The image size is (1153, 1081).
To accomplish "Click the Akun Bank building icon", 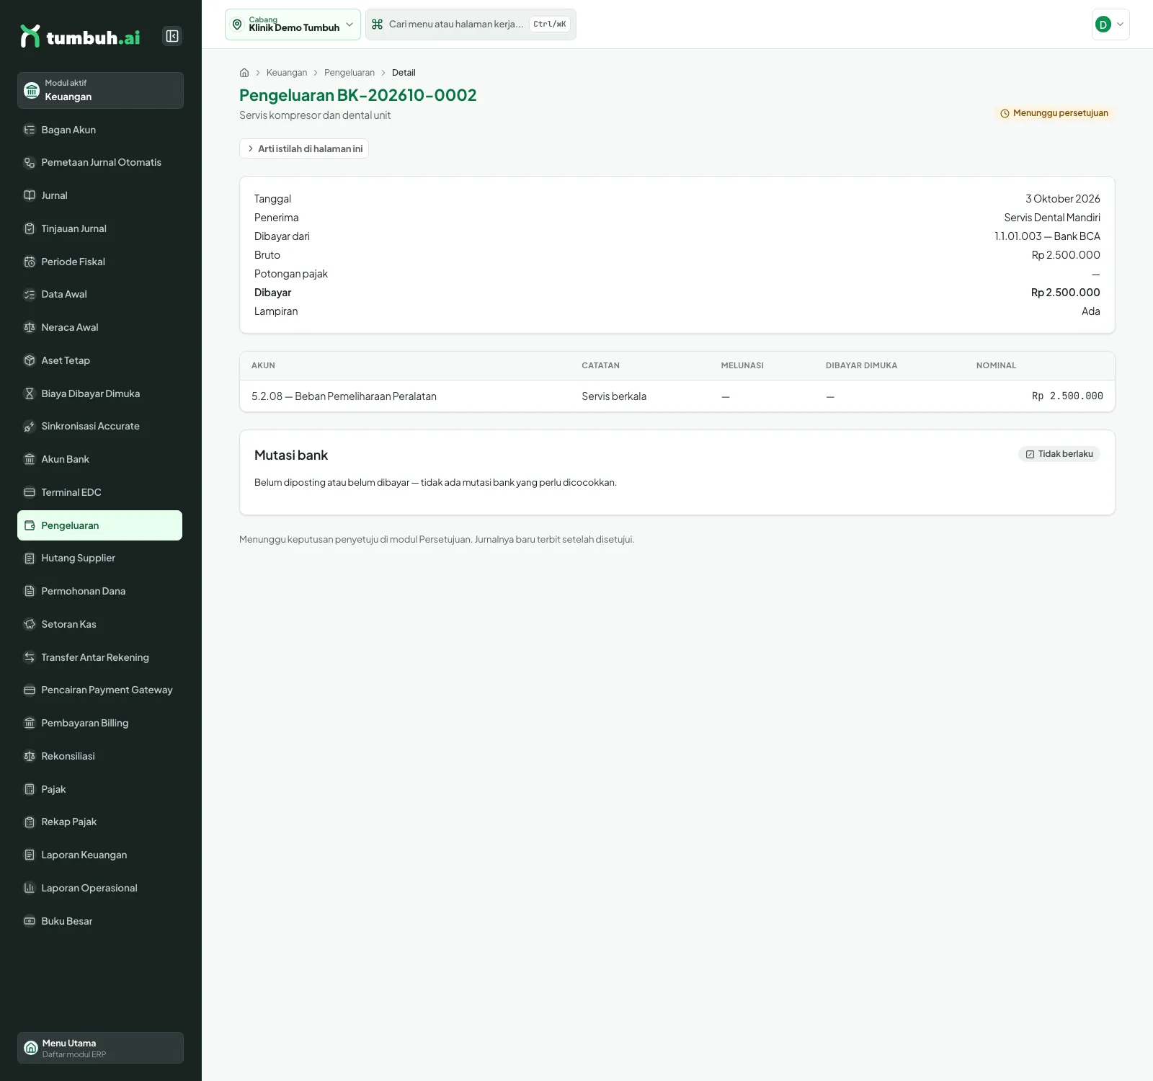I will tap(30, 459).
